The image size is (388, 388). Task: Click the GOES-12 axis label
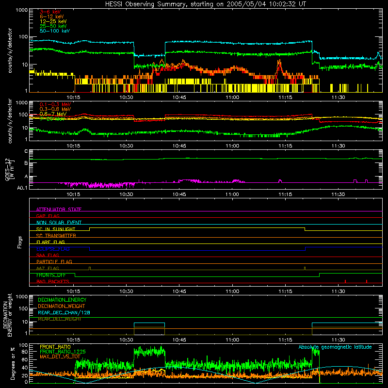(x=10, y=169)
